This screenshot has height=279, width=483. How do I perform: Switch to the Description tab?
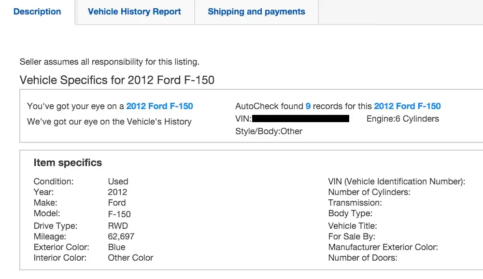(37, 12)
